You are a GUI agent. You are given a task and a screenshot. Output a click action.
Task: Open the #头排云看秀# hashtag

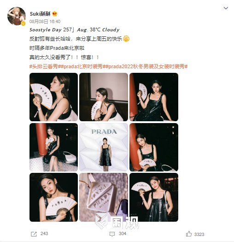coord(45,66)
